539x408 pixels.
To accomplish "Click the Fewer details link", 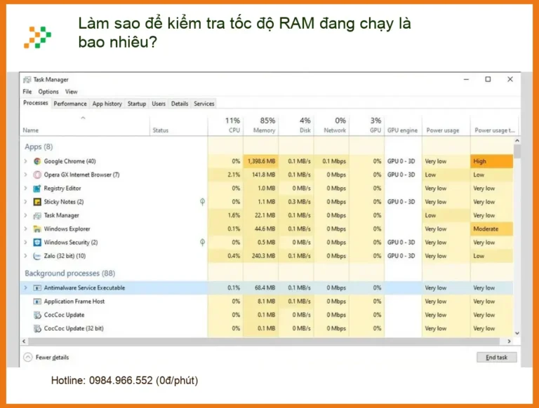I will pos(52,358).
